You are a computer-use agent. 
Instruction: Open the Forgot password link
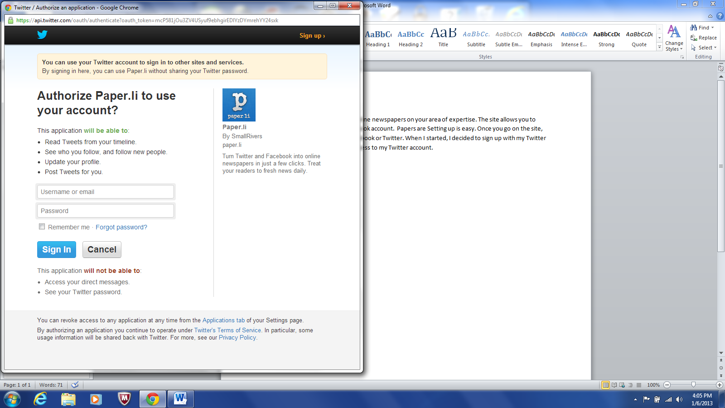point(121,227)
